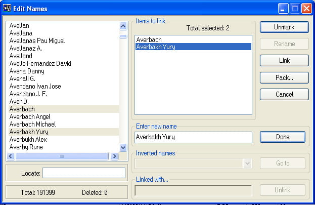Select Avenali G. in the names list

64,79
